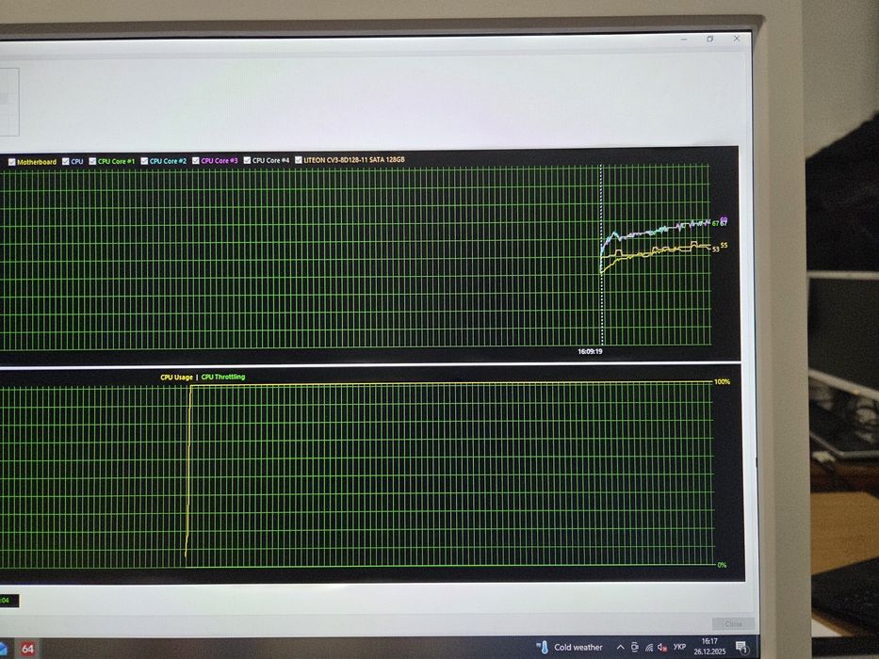Close the window with the X button
Screen dimensions: 879x659
pyautogui.click(x=737, y=38)
